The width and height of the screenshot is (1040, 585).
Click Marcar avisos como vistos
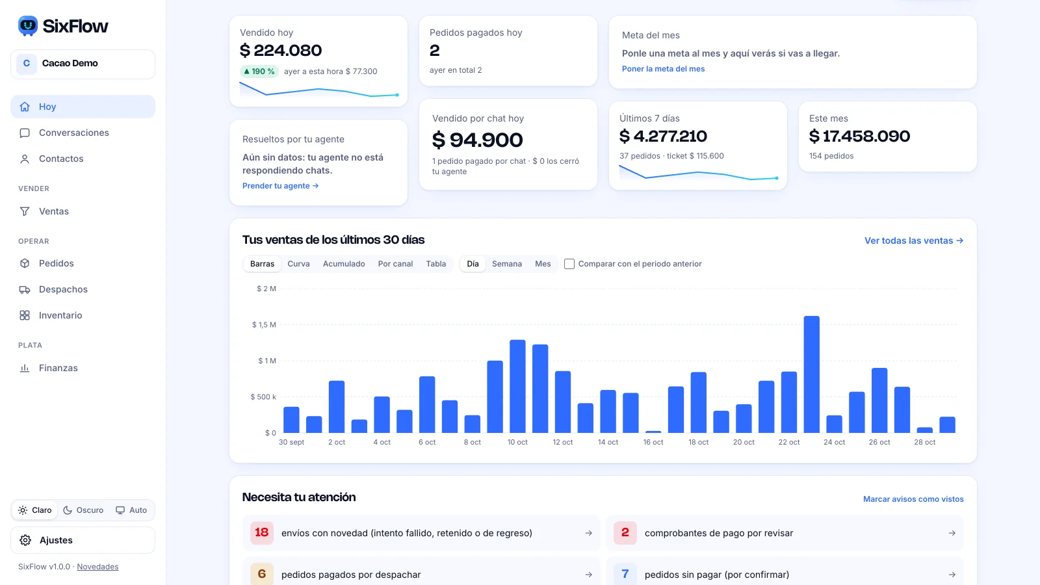tap(913, 499)
